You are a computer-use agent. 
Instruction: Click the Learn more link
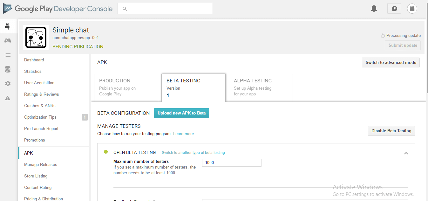tap(183, 134)
